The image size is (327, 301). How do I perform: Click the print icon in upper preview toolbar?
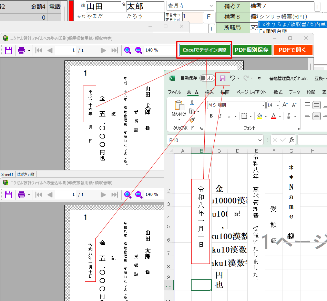(21, 50)
